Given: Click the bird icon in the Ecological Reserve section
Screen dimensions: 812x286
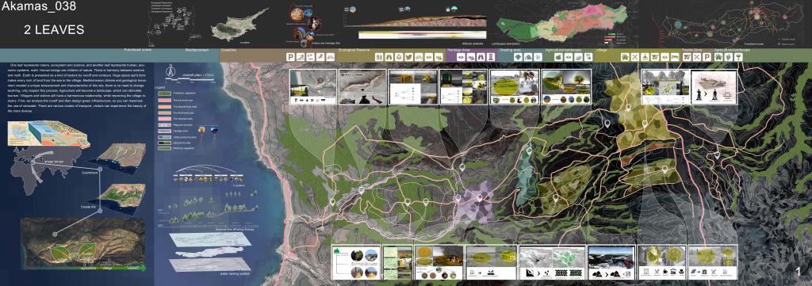Looking at the screenshot, I should [408, 57].
